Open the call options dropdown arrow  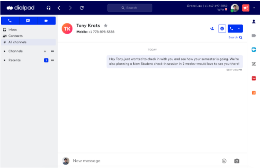click(239, 29)
